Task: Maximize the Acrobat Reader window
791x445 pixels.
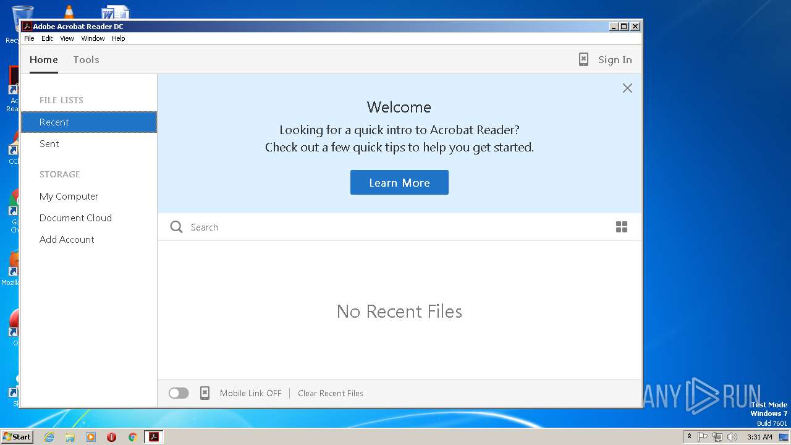Action: [x=624, y=27]
